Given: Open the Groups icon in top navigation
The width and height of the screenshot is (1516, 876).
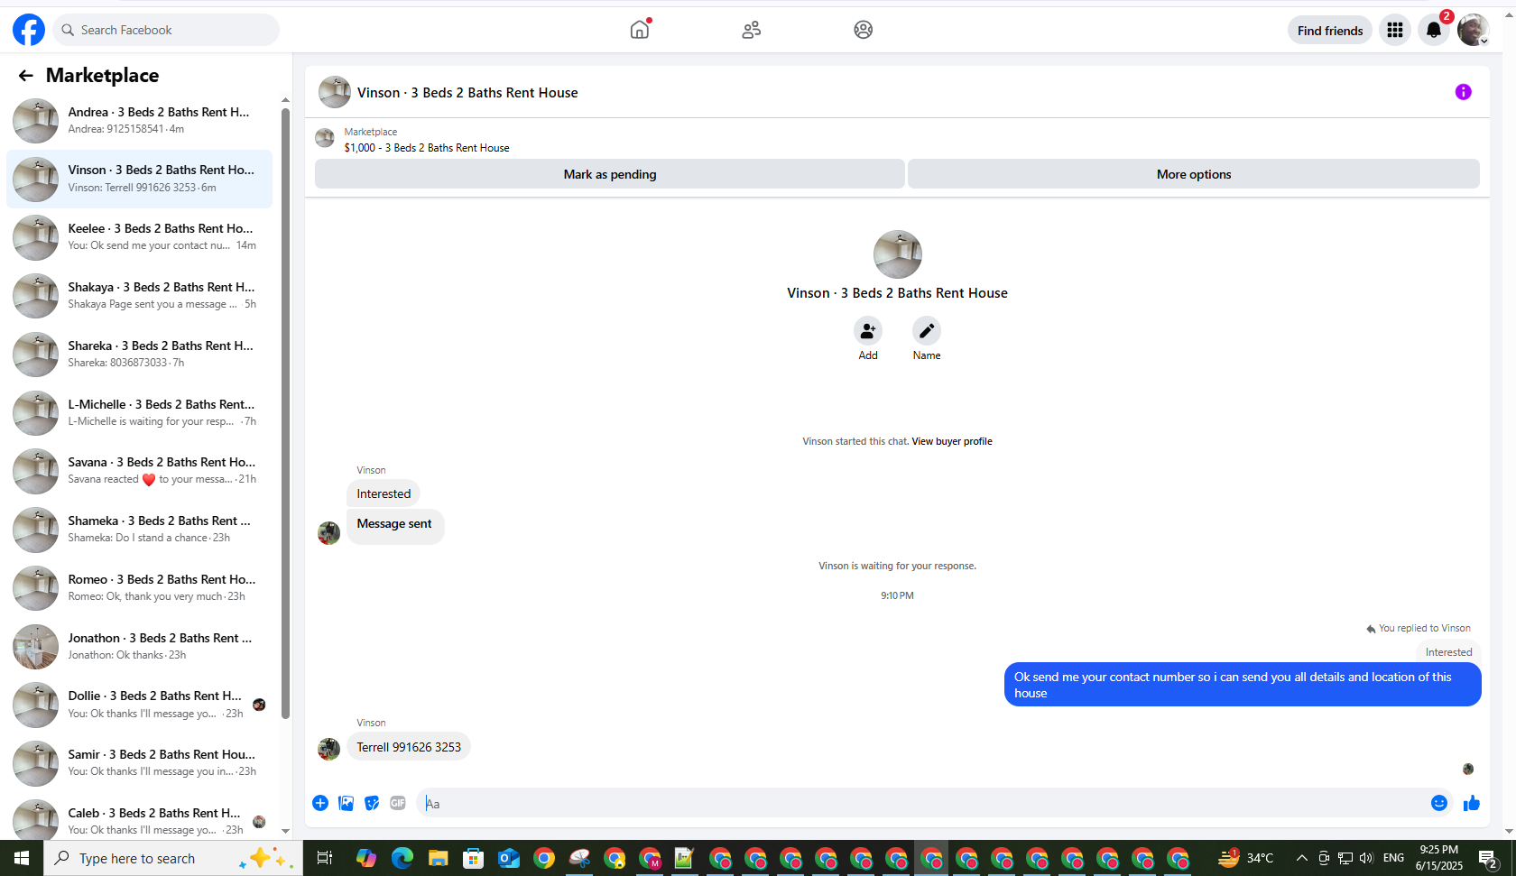Looking at the screenshot, I should pyautogui.click(x=864, y=30).
